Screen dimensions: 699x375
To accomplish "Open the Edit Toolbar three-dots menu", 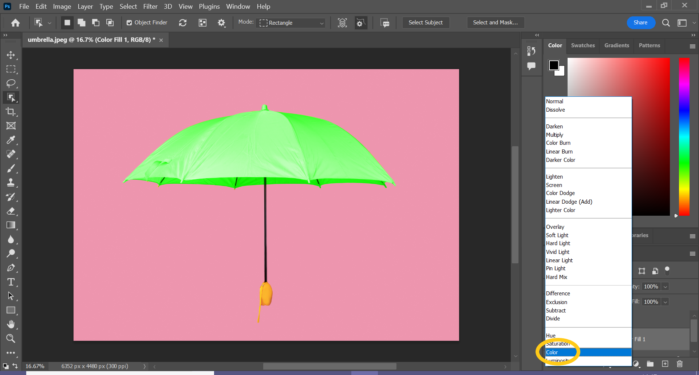I will (x=11, y=352).
